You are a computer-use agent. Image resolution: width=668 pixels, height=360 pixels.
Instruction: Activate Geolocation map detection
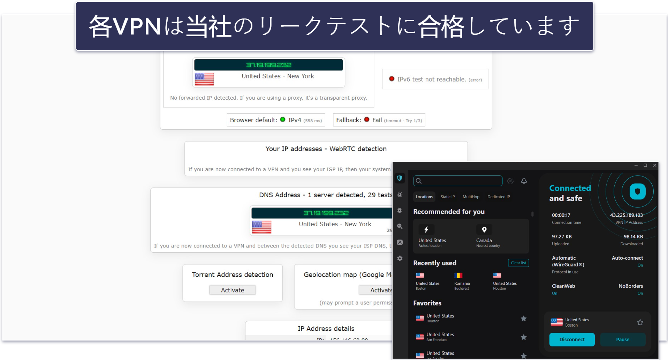point(376,290)
